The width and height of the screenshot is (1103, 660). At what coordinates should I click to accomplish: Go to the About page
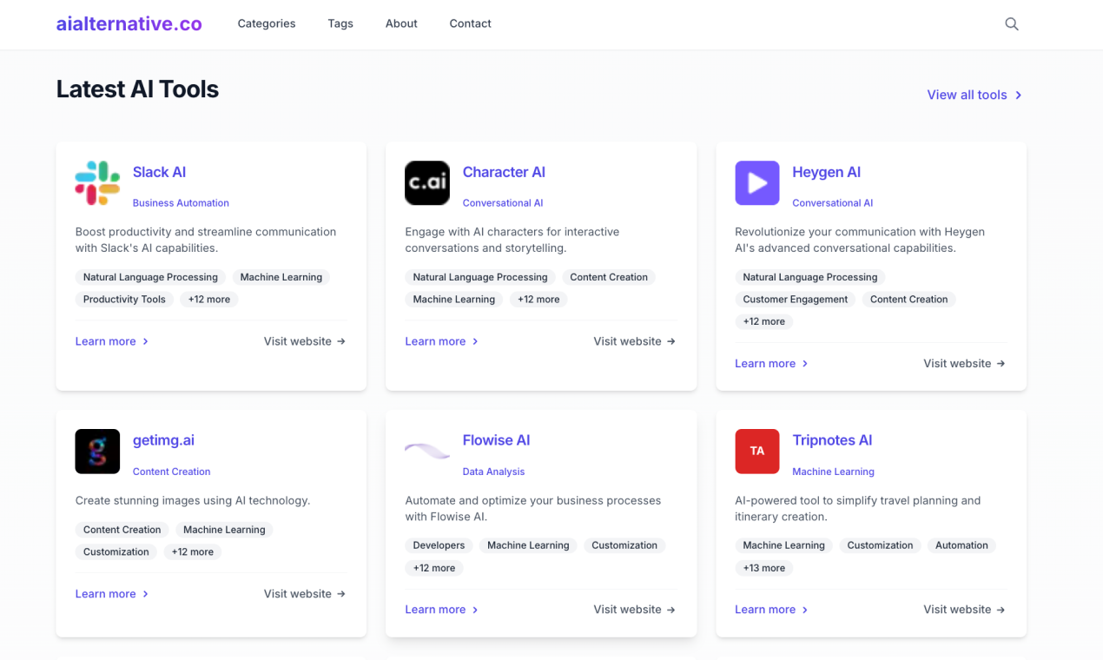pos(401,23)
